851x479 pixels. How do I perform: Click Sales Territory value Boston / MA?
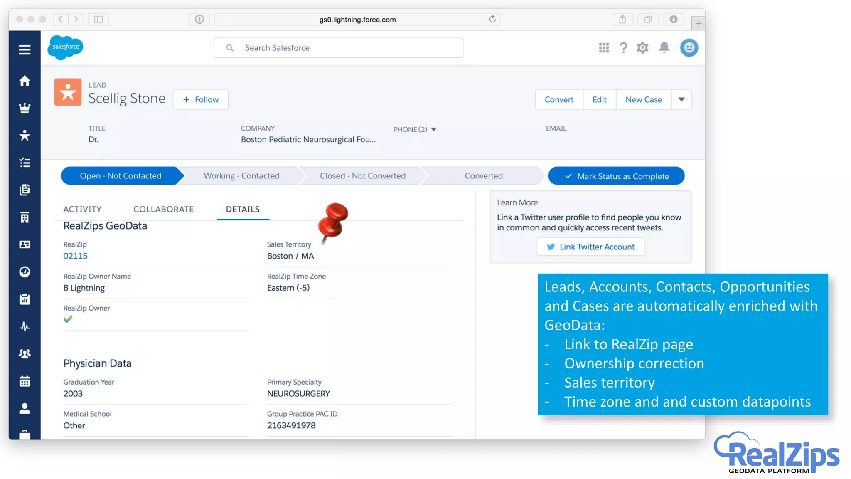point(290,256)
